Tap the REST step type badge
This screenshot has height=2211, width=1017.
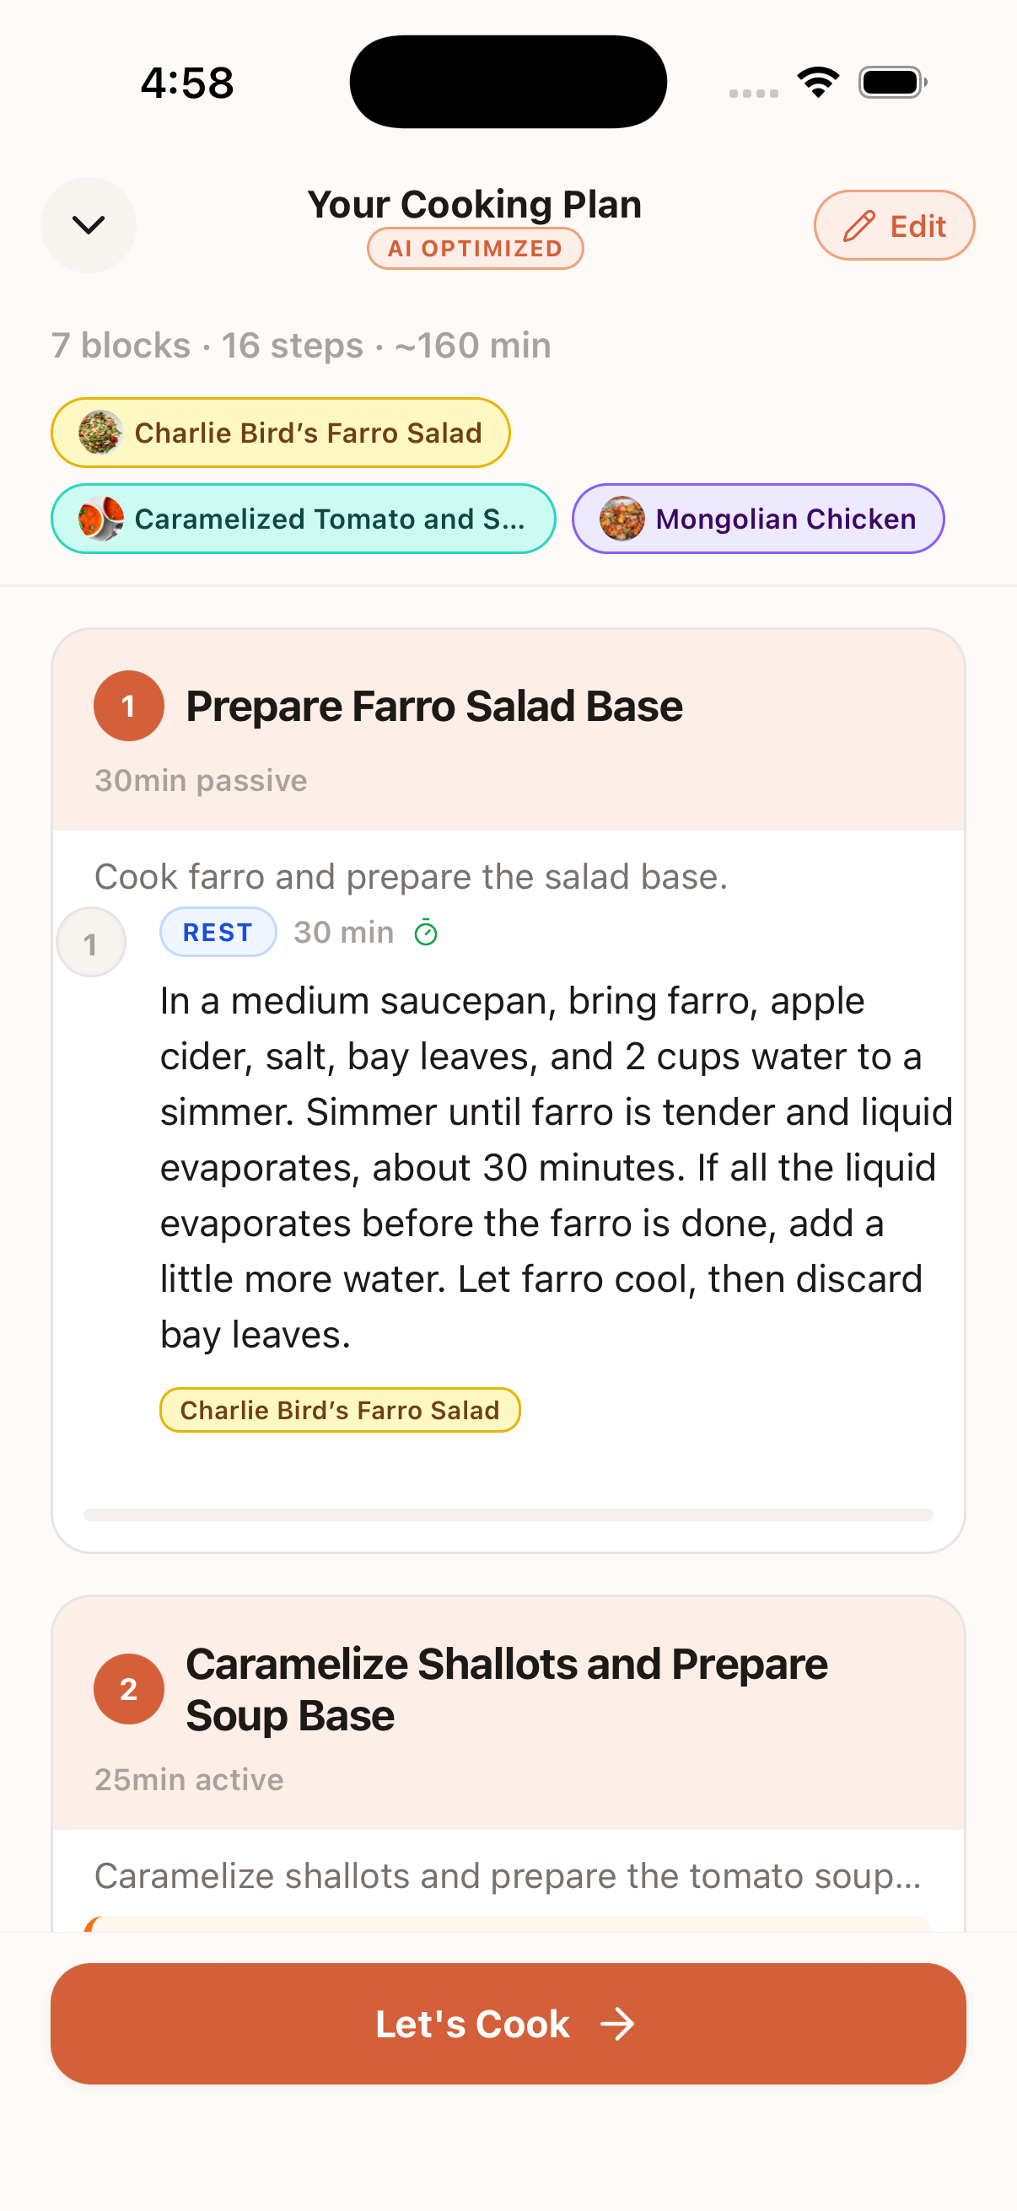point(218,932)
